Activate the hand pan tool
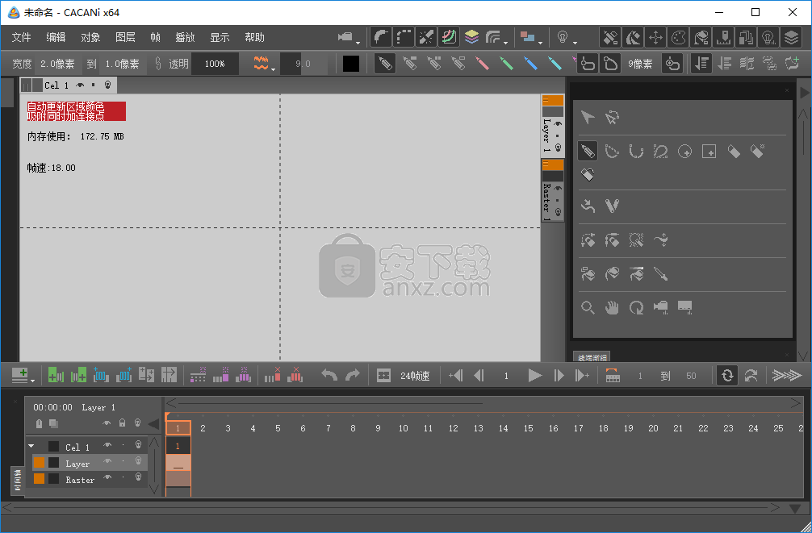The width and height of the screenshot is (812, 533). pos(612,308)
